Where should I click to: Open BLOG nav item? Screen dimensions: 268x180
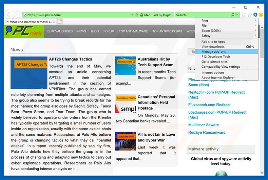tap(95, 31)
